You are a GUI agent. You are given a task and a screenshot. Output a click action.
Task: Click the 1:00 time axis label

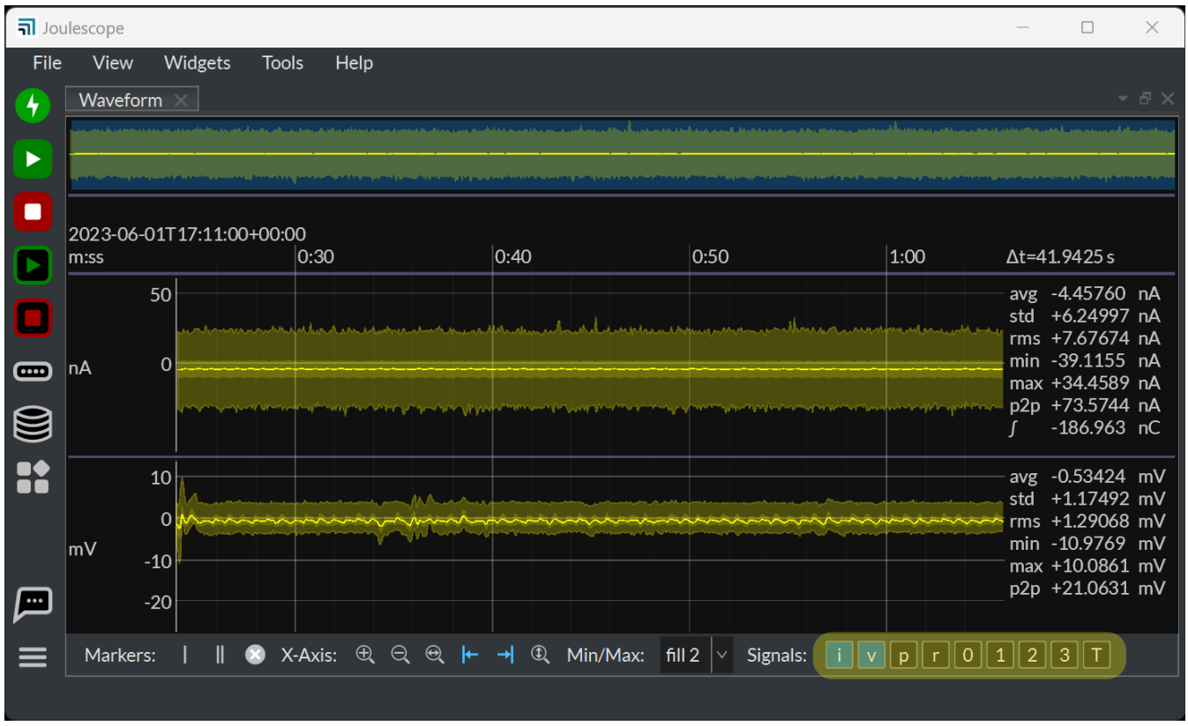(907, 256)
